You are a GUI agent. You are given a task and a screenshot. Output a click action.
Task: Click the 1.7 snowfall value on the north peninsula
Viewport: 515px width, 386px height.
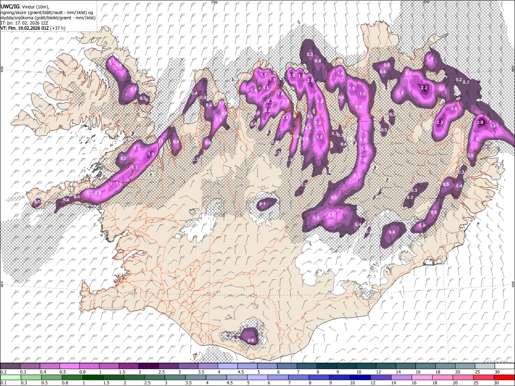264,75
